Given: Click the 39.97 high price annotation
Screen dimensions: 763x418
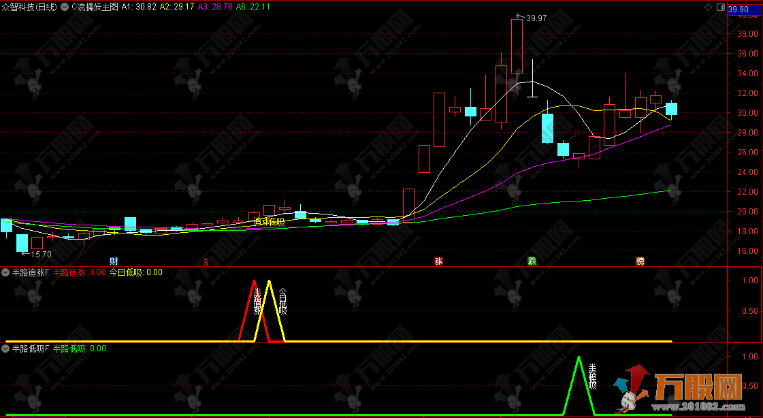Looking at the screenshot, I should [536, 18].
